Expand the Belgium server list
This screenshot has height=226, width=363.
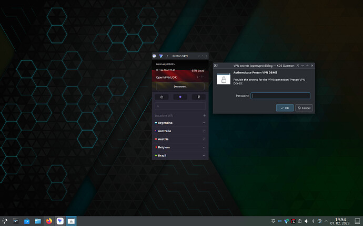click(x=204, y=147)
